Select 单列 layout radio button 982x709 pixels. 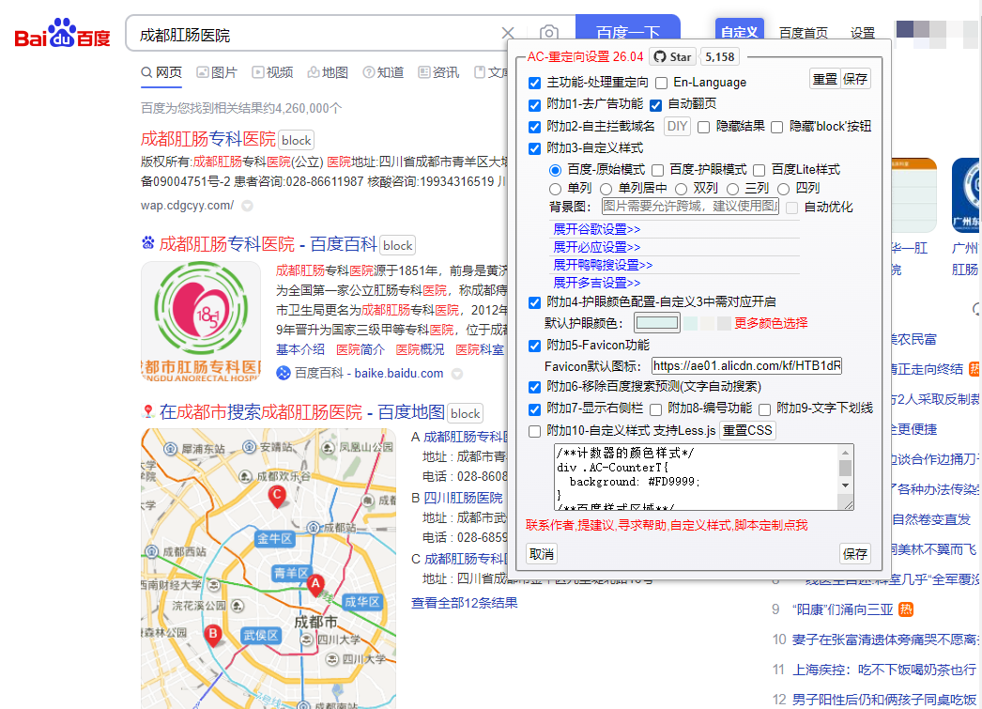tap(555, 189)
